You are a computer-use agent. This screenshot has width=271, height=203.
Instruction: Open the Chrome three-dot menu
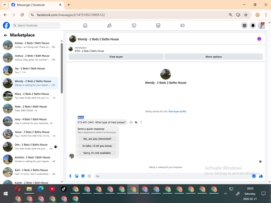(x=266, y=15)
